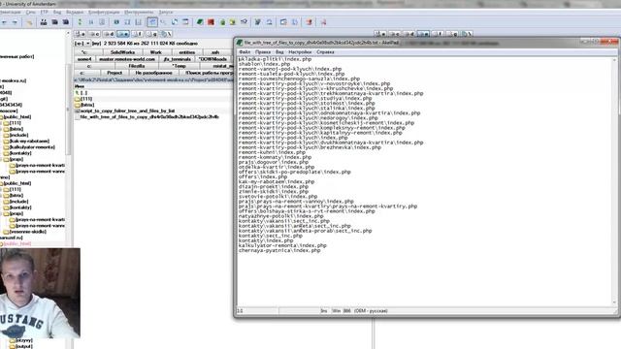Open AkelPad Правка menu
This screenshot has width=621, height=349.
(263, 51)
